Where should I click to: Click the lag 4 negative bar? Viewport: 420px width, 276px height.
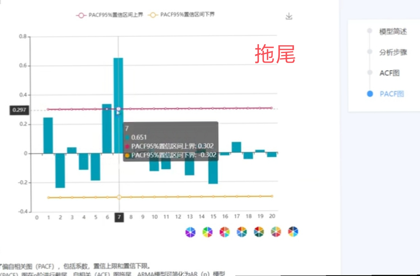[84, 161]
